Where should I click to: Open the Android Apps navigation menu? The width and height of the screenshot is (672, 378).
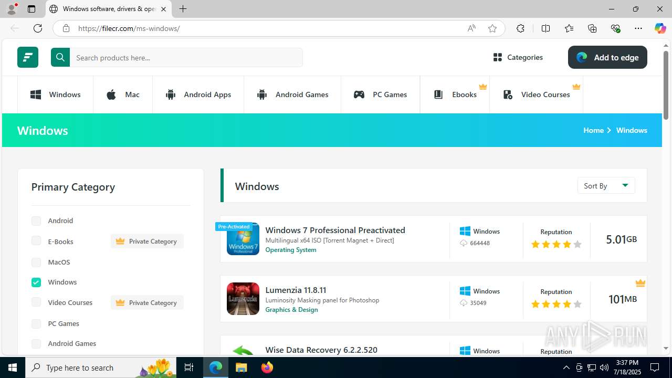point(198,94)
